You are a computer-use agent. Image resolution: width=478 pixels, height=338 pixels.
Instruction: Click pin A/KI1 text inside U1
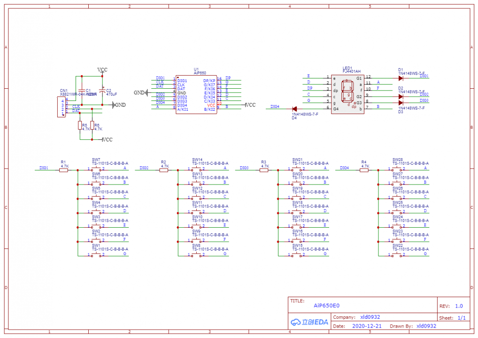coord(183,109)
